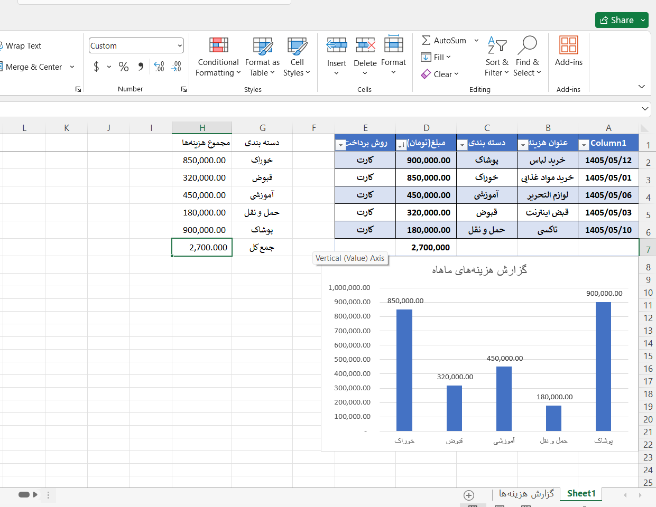The height and width of the screenshot is (507, 656).
Task: Click the Clear eraser icon
Action: [426, 74]
